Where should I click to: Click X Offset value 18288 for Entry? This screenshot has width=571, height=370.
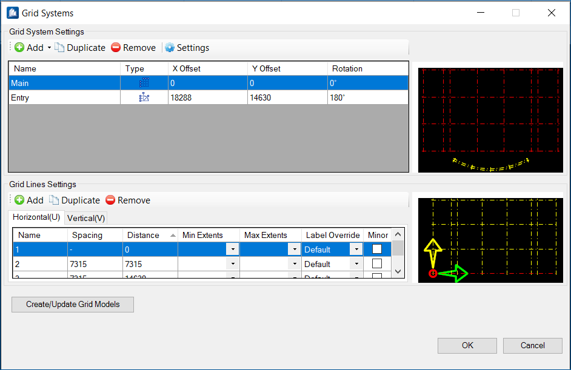[181, 97]
